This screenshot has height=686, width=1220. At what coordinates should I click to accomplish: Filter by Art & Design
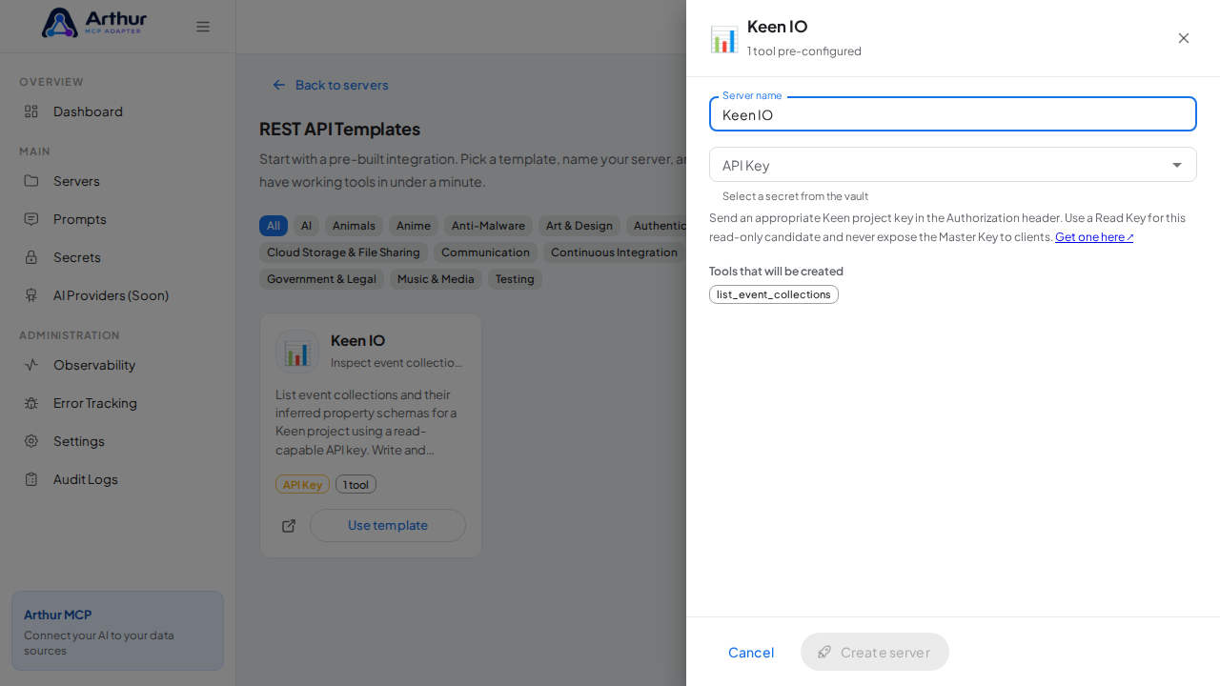click(579, 226)
